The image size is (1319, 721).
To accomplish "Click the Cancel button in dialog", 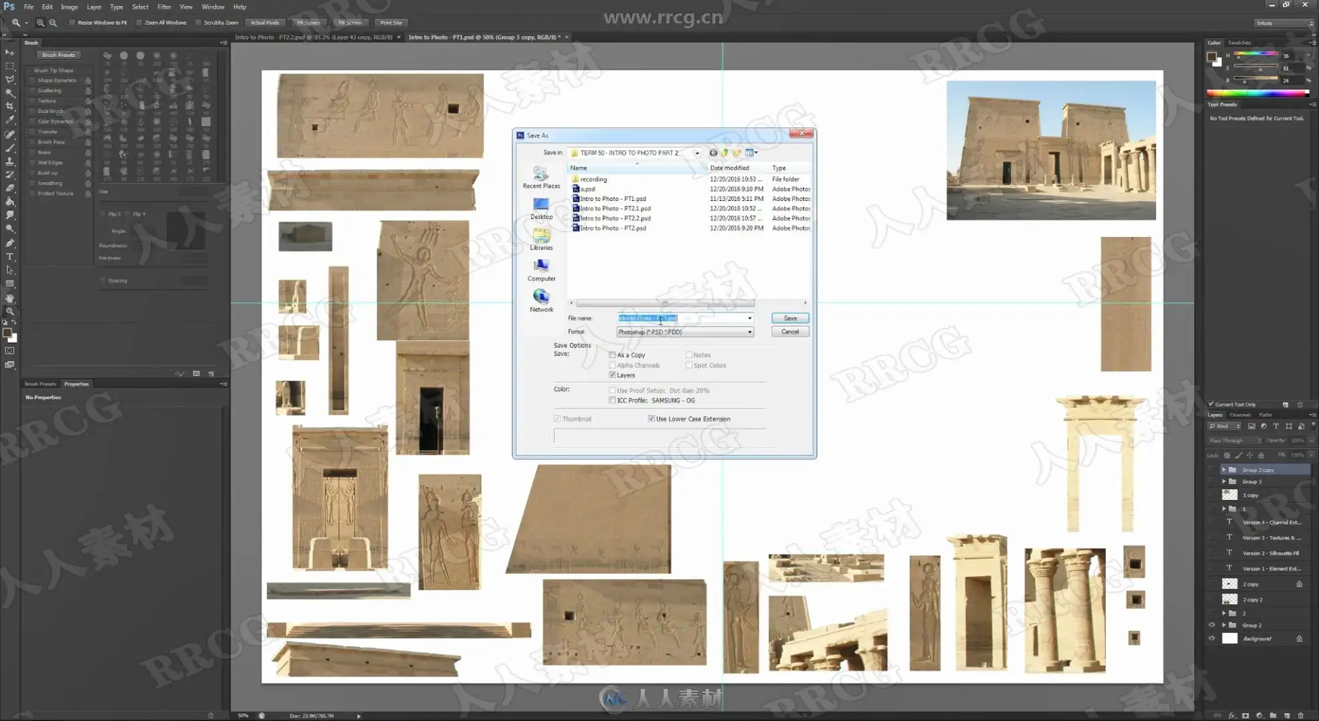I will [x=790, y=332].
